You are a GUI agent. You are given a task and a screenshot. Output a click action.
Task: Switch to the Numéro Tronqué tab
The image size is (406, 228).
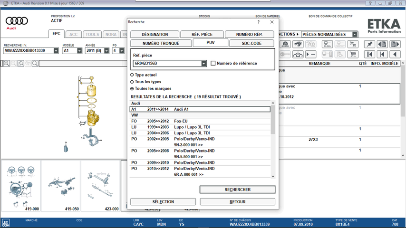tap(161, 43)
